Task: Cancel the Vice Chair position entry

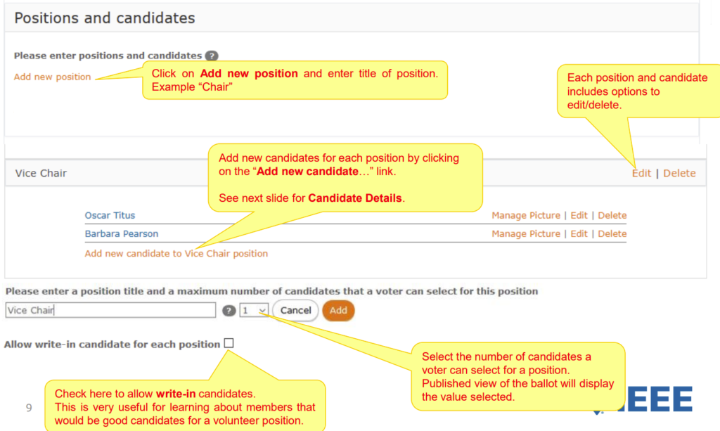Action: click(295, 310)
